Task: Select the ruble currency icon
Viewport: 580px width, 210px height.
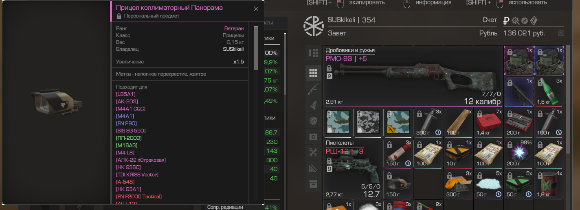Action: (x=506, y=20)
